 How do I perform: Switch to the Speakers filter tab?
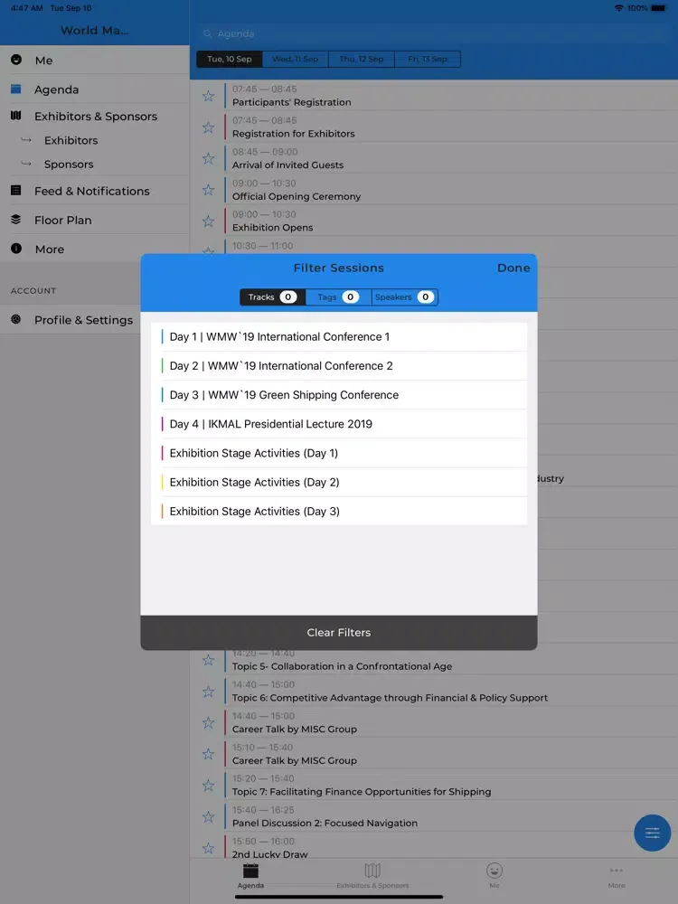click(x=404, y=297)
